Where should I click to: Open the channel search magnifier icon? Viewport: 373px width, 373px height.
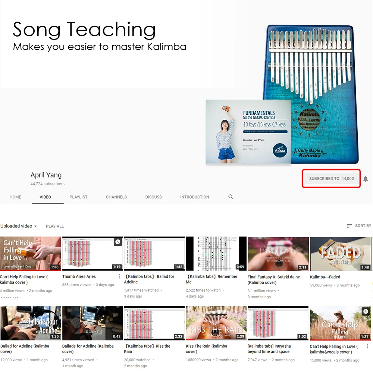(231, 197)
